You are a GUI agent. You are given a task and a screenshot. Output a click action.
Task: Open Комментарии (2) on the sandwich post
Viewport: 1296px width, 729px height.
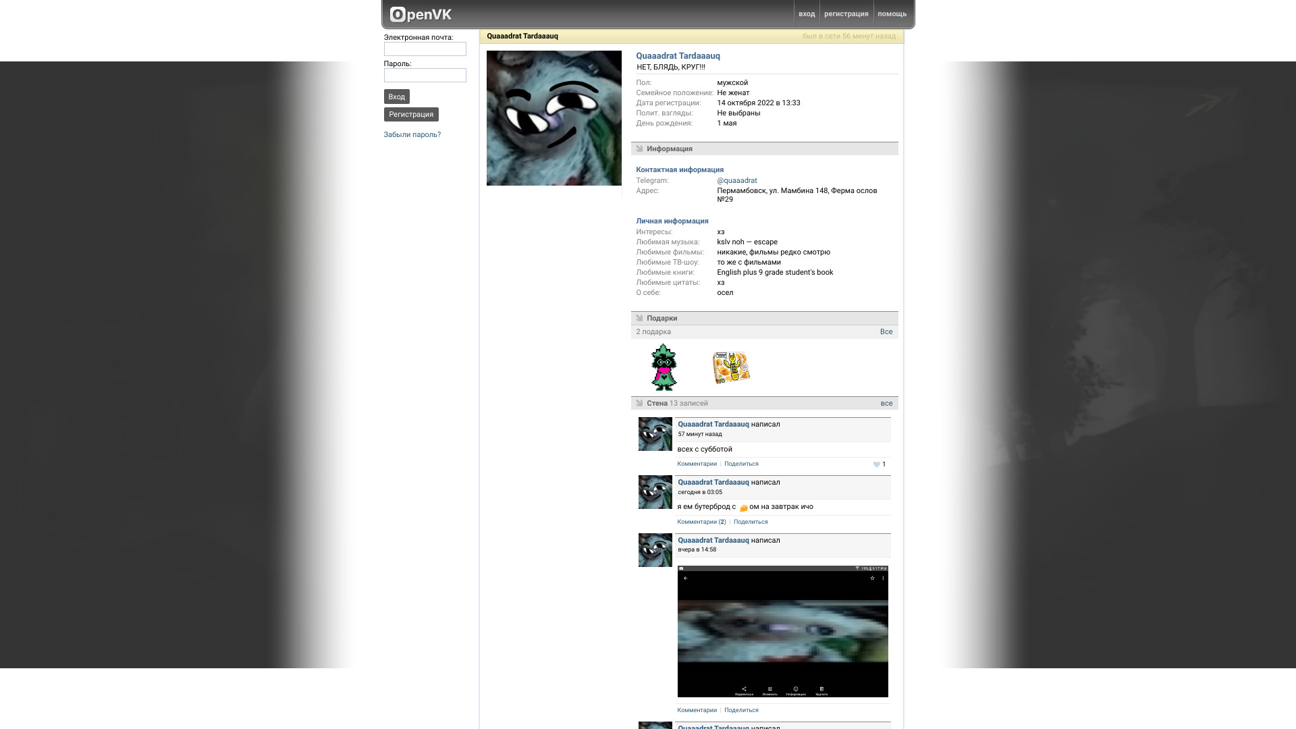(701, 522)
